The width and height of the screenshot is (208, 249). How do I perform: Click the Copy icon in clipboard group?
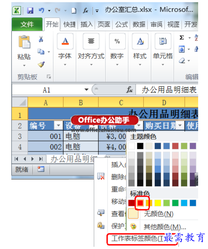(41, 51)
